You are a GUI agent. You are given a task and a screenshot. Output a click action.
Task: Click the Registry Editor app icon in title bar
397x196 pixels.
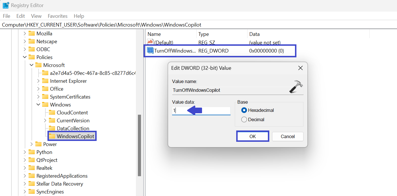[x=6, y=5]
